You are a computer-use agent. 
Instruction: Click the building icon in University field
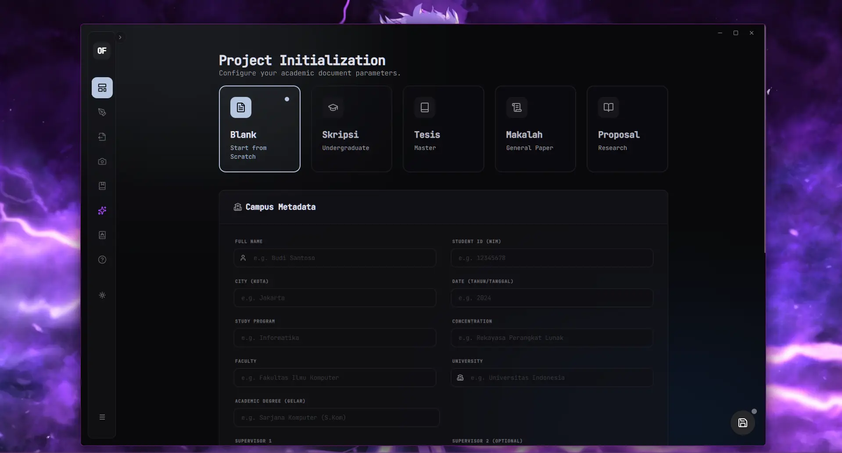[x=460, y=378]
